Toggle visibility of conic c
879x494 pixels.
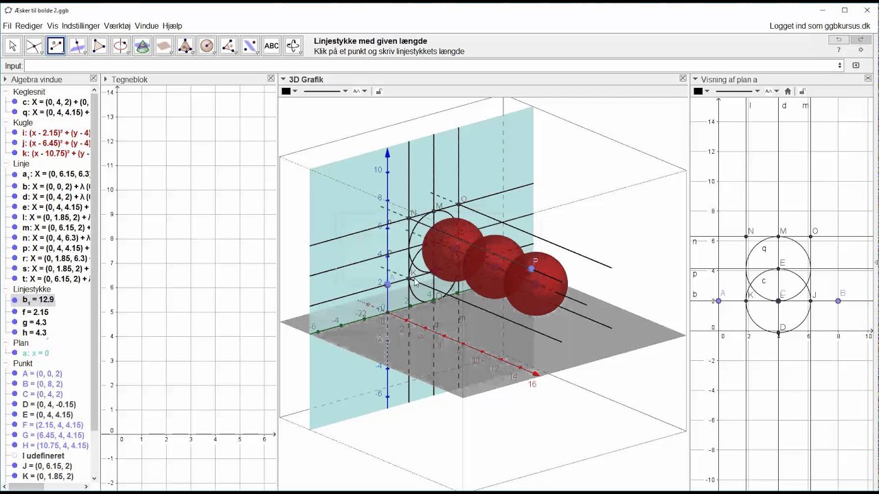[x=14, y=102]
